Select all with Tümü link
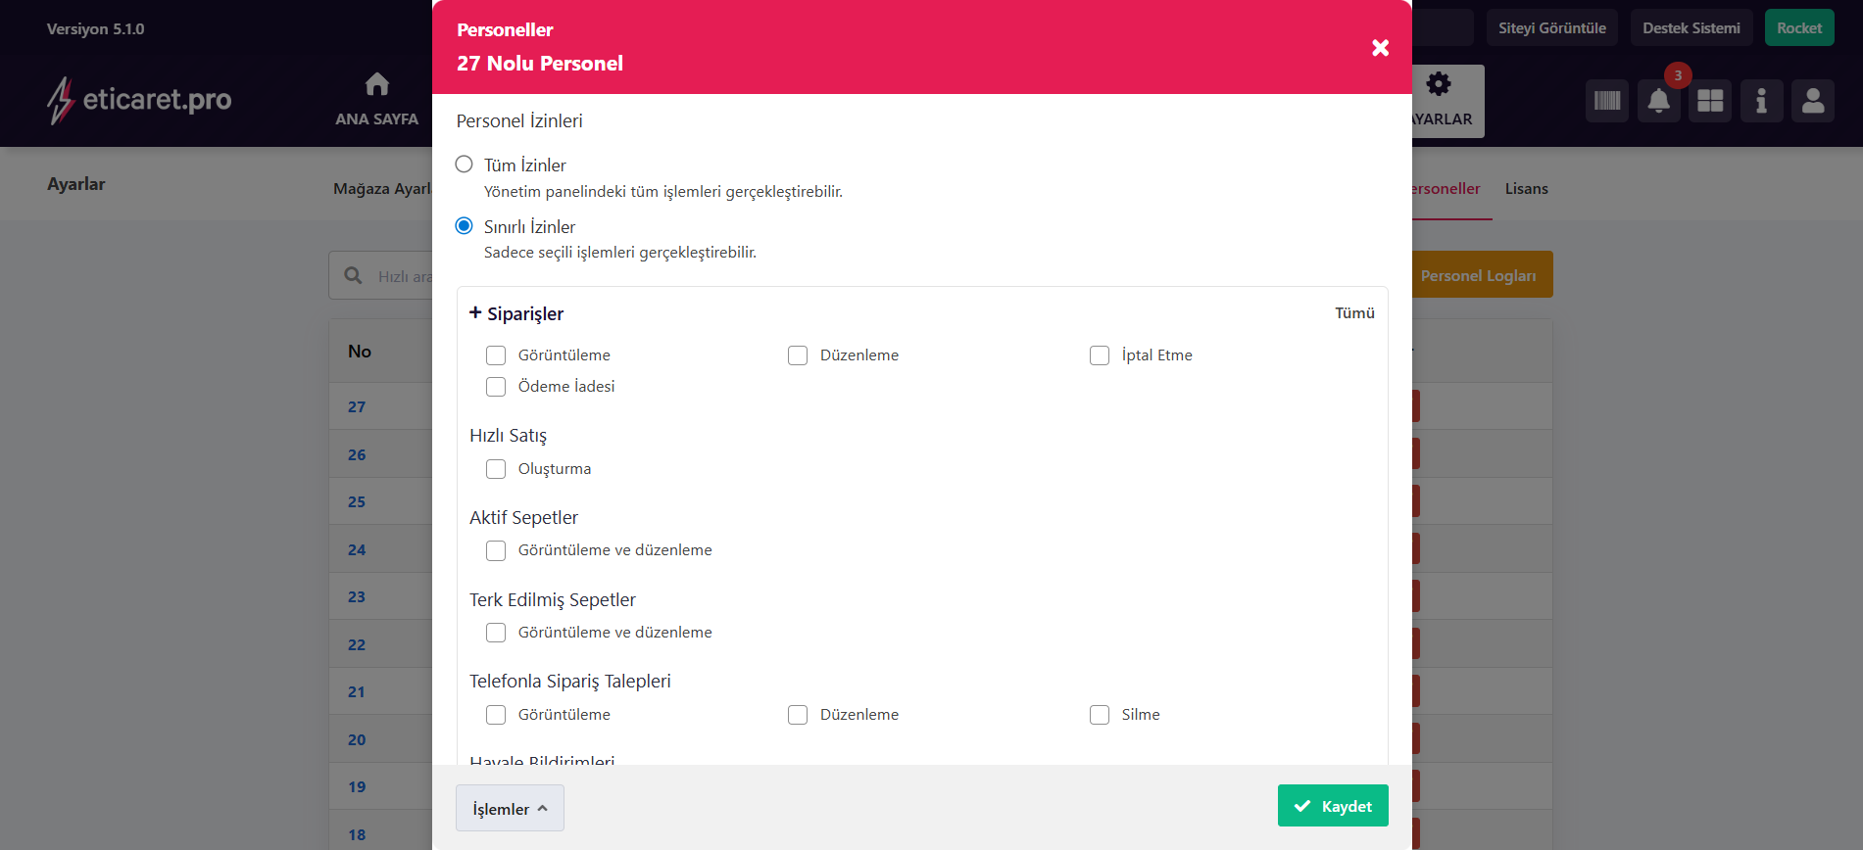 click(x=1354, y=313)
